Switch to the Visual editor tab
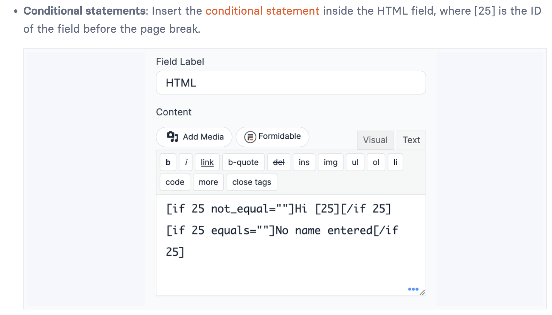552x315 pixels. pyautogui.click(x=375, y=140)
